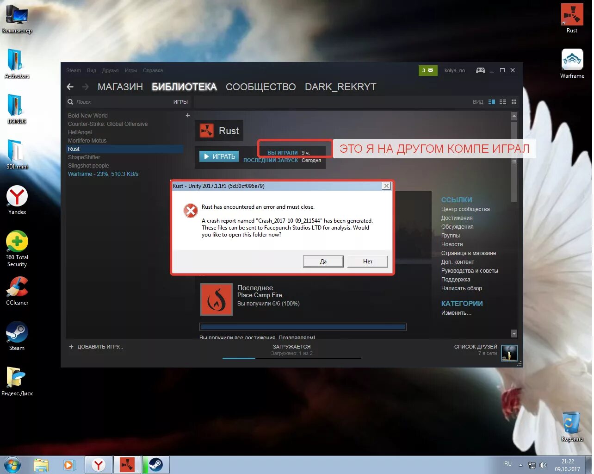Open Страница в магазине link

468,253
